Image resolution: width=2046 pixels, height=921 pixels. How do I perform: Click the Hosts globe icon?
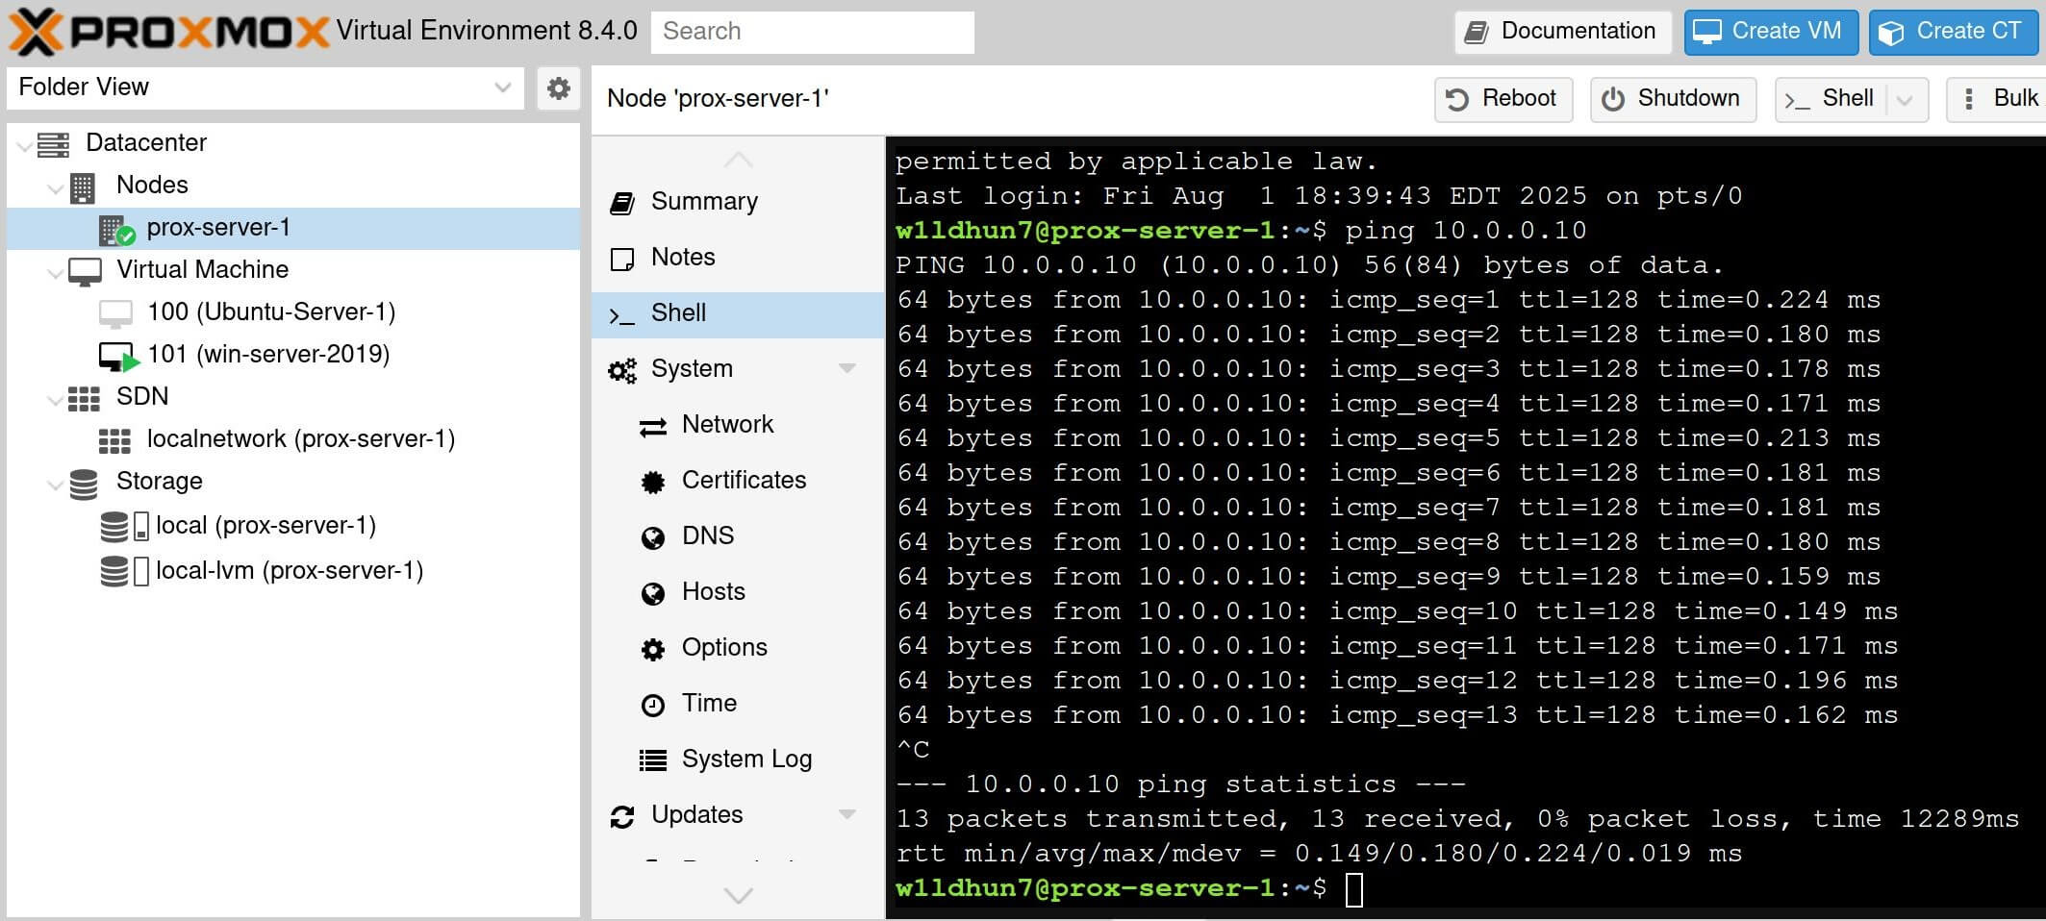point(653,594)
